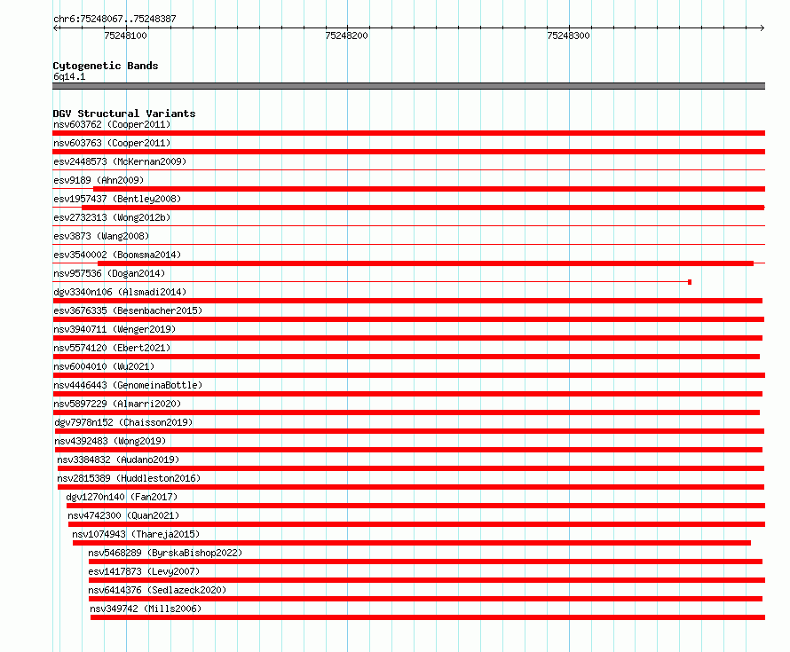Click the gray 6q14.1 cytogenetic band bar
This screenshot has height=652, width=790.
pyautogui.click(x=408, y=86)
